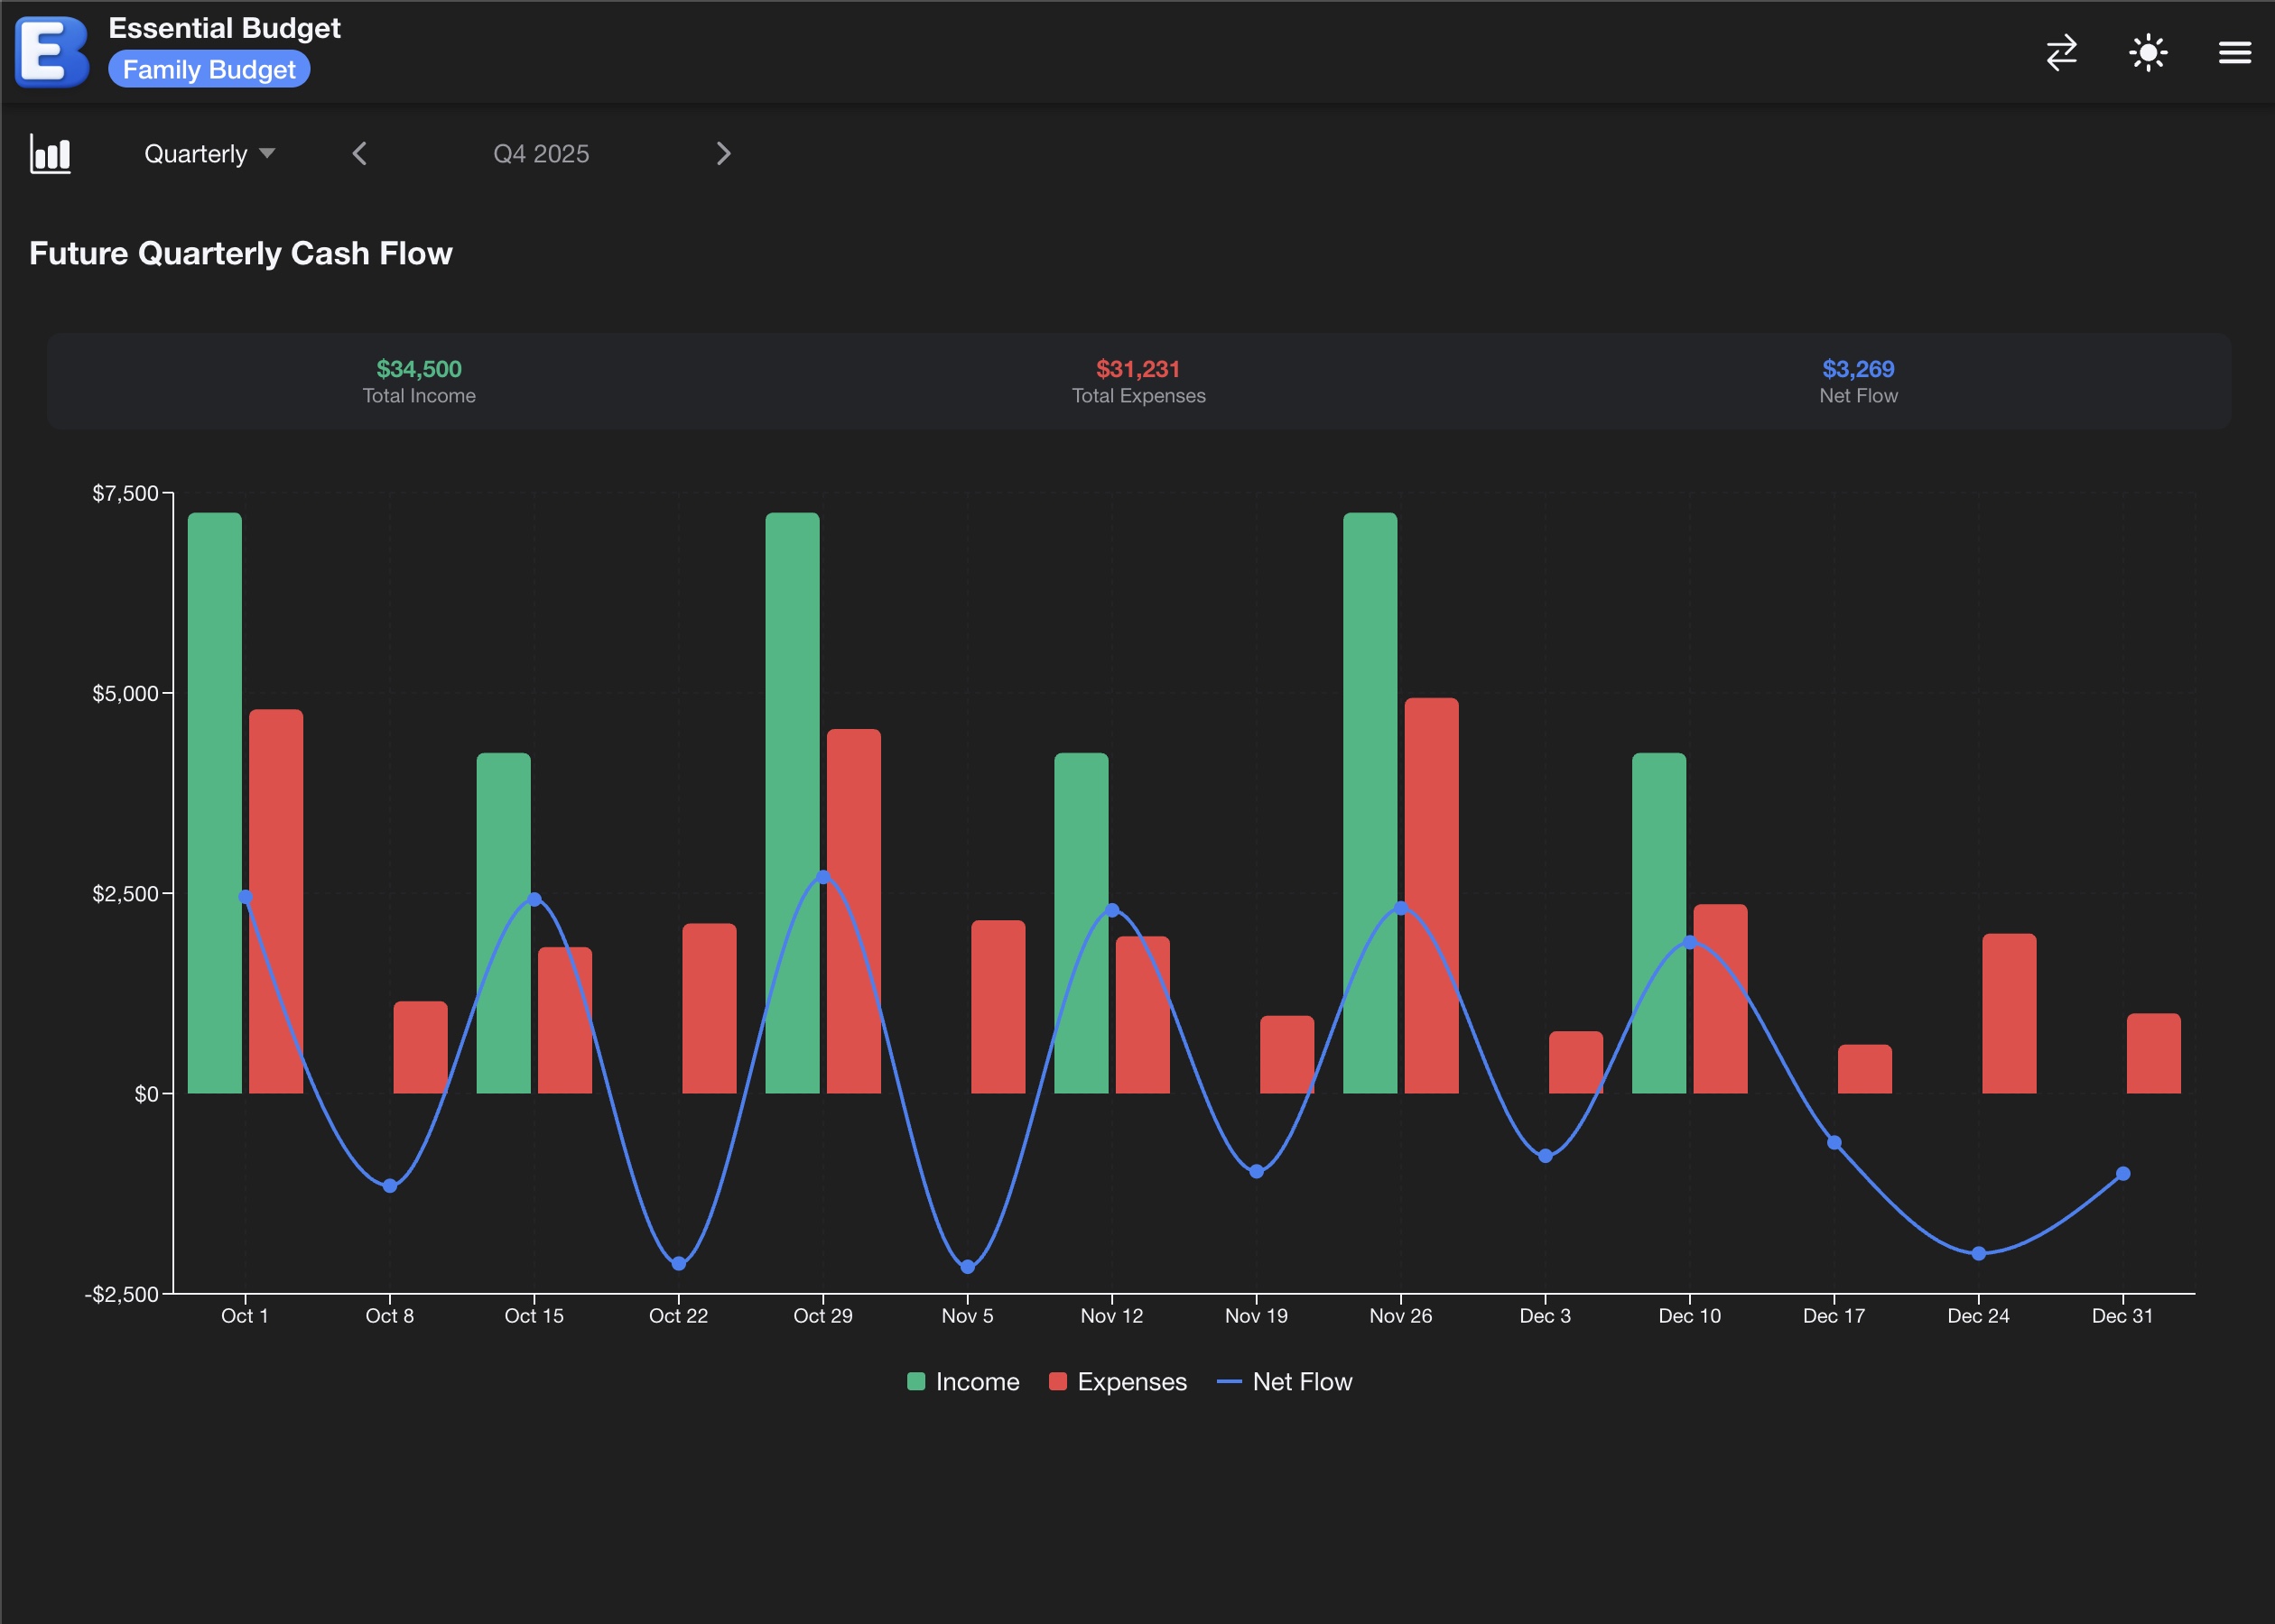Click the swap arrows transfer icon
Image resolution: width=2275 pixels, height=1624 pixels.
click(x=2062, y=52)
